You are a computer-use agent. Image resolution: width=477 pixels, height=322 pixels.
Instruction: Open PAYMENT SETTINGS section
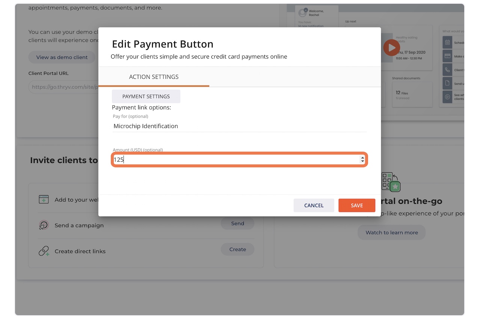coord(146,96)
